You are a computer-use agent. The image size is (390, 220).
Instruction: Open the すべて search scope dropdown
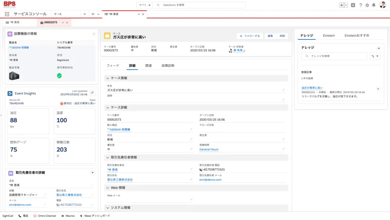(x=145, y=5)
